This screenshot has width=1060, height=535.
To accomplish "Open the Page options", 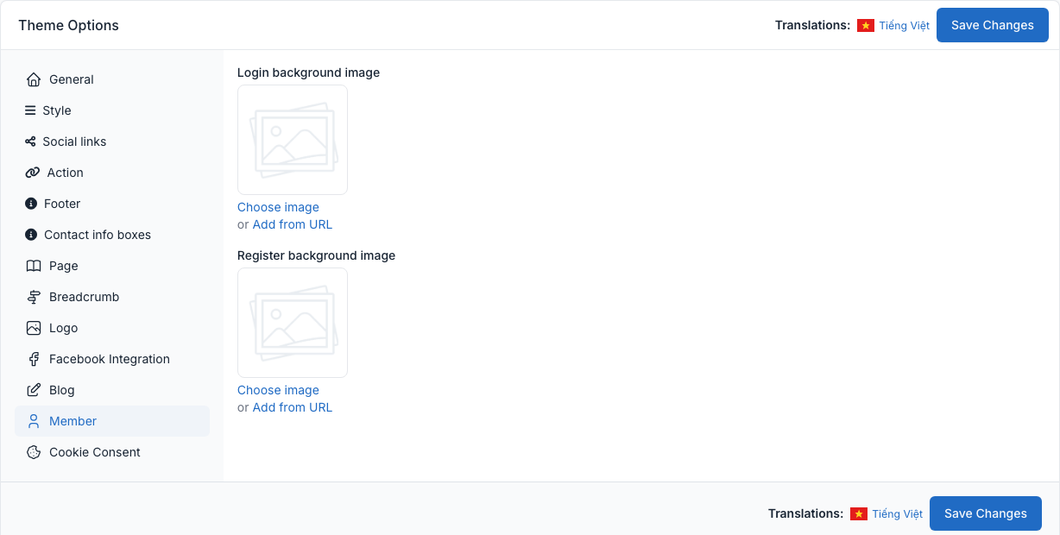I will (x=112, y=266).
